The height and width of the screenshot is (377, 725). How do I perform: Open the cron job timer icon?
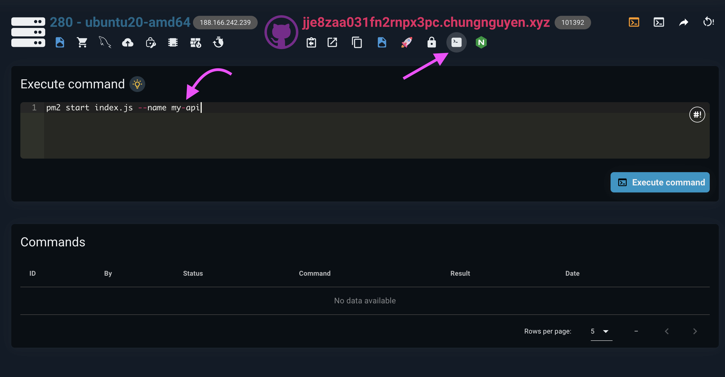pos(218,43)
